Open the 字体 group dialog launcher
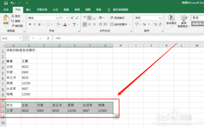This screenshot has width=204, height=131. pos(79,31)
